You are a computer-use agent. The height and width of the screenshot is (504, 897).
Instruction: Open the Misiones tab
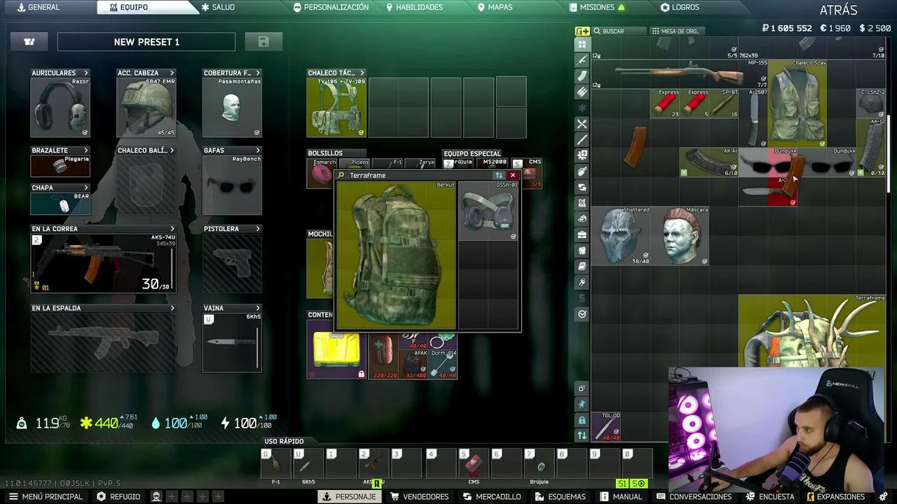(x=598, y=7)
